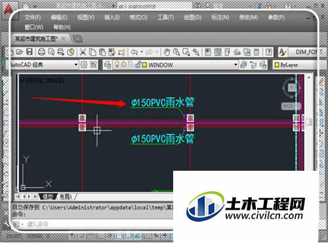Open 帮助(H) menu
The height and width of the screenshot is (243, 328).
[x=62, y=27]
